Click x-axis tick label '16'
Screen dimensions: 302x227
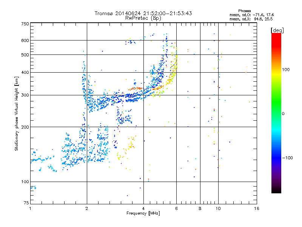257,208
